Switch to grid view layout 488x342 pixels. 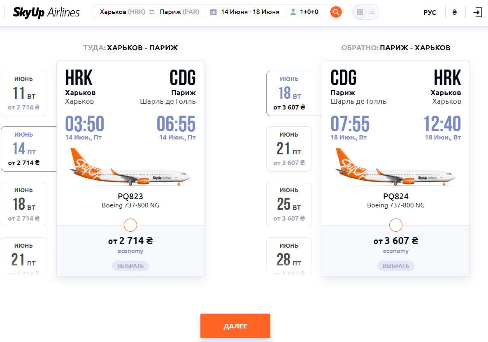coord(360,12)
